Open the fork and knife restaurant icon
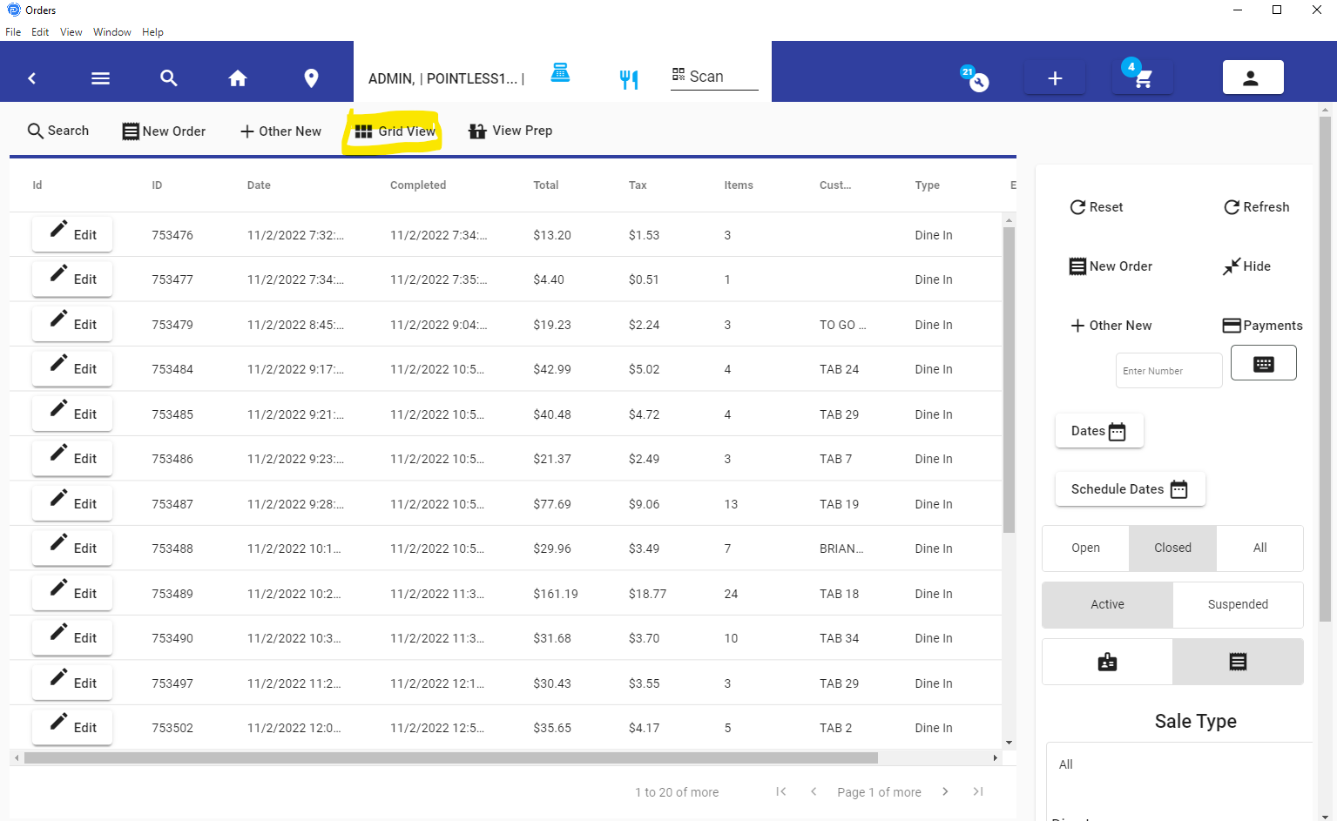 [x=629, y=79]
